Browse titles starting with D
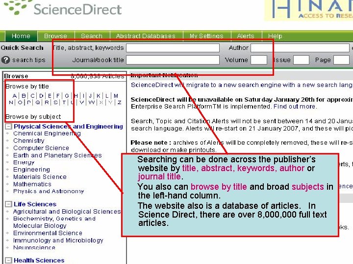The height and width of the screenshot is (264, 353). point(41,96)
